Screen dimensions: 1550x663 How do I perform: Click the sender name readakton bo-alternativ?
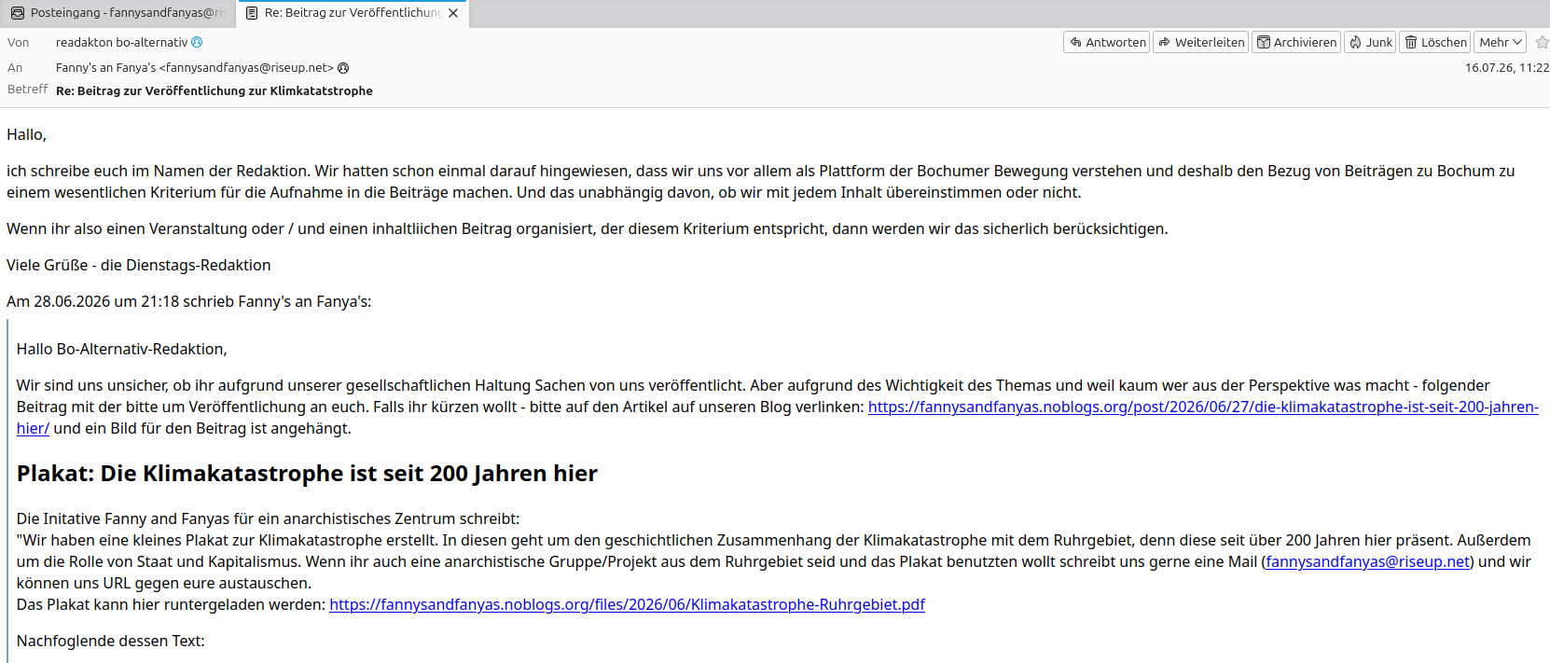point(121,42)
